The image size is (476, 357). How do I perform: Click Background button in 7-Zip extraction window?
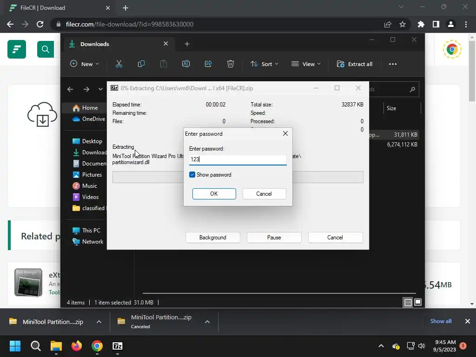(x=212, y=238)
